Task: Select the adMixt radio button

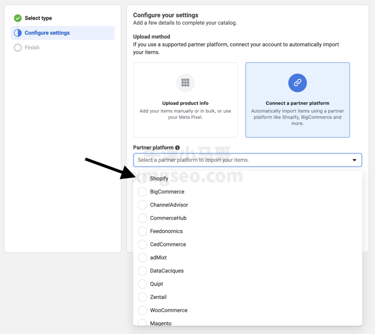Action: 142,257
